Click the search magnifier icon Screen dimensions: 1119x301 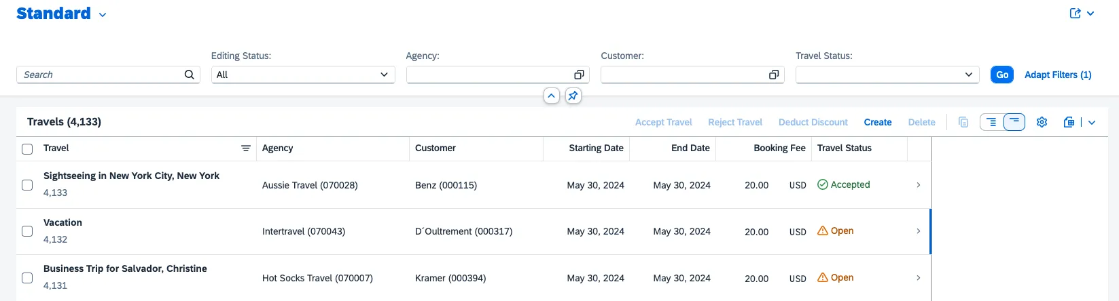(x=190, y=75)
